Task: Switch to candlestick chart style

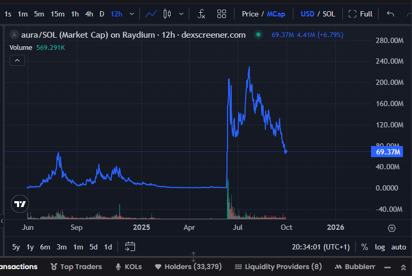Action: coord(167,14)
